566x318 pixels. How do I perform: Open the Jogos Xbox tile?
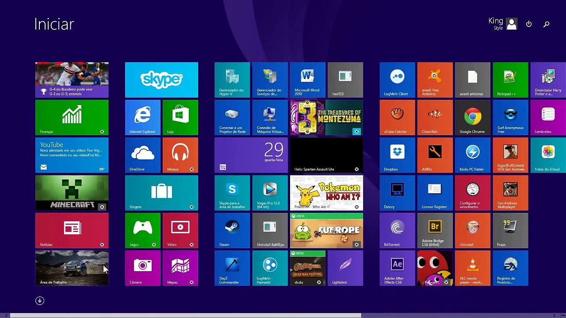click(143, 231)
